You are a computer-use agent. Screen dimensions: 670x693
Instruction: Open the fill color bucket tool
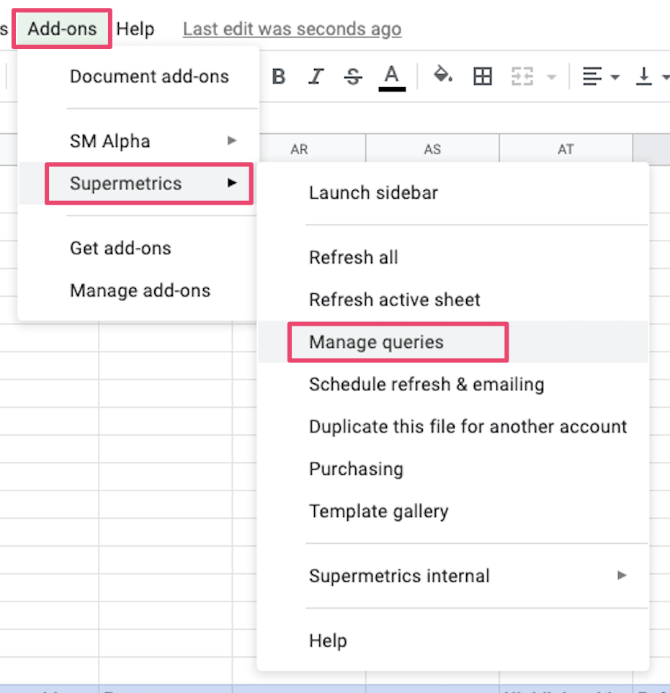442,75
